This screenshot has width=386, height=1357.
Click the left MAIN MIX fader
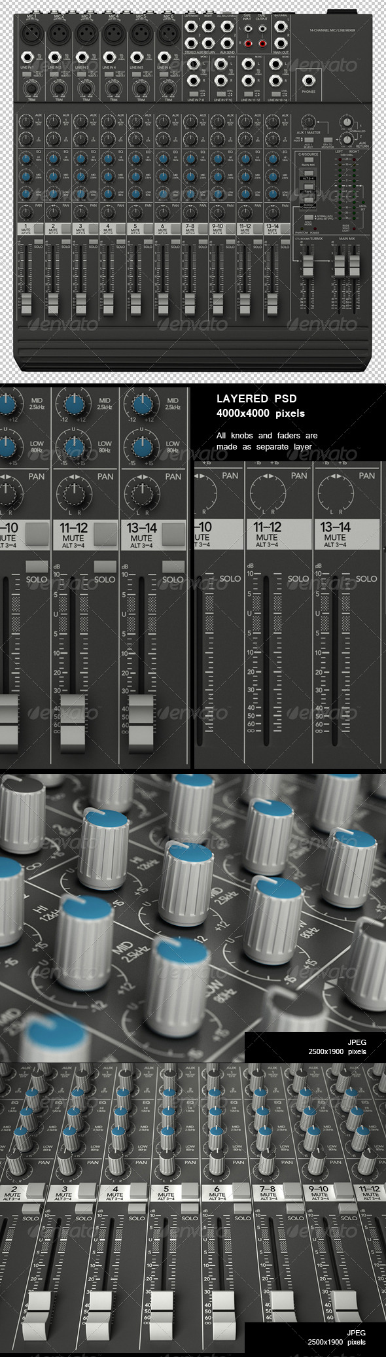click(340, 265)
